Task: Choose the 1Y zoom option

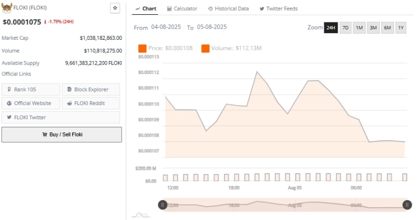Action: (401, 28)
